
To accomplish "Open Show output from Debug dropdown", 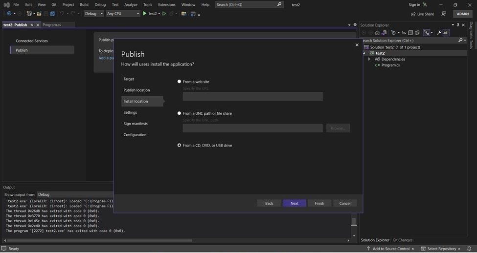I will [75, 194].
